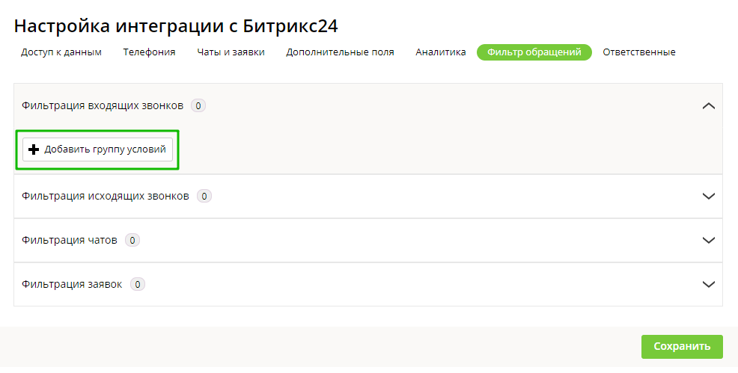Select the Дополнительные поля tab

pos(340,52)
